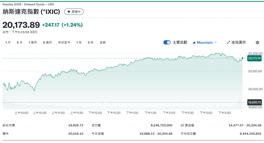Select 年初至今 year-to-date range
Image resolution: width=264 pixels, height=143 pixels.
[64, 43]
